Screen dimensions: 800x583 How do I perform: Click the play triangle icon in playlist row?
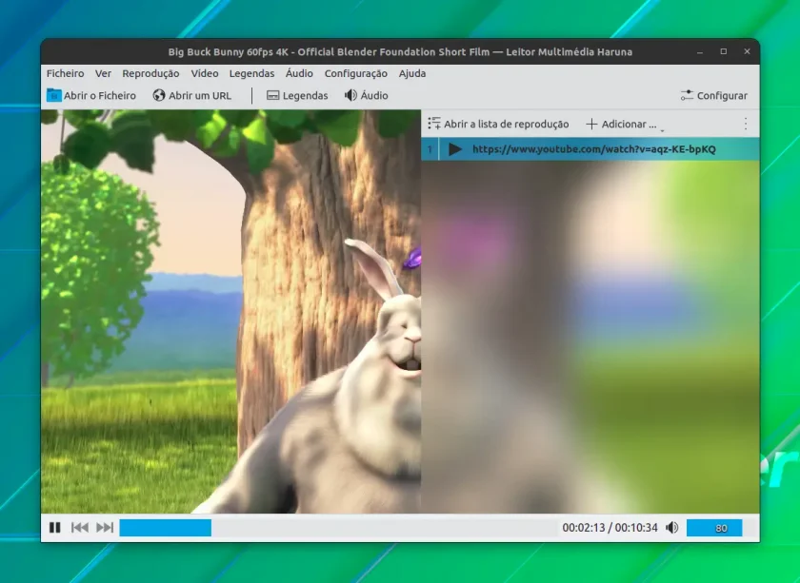454,148
